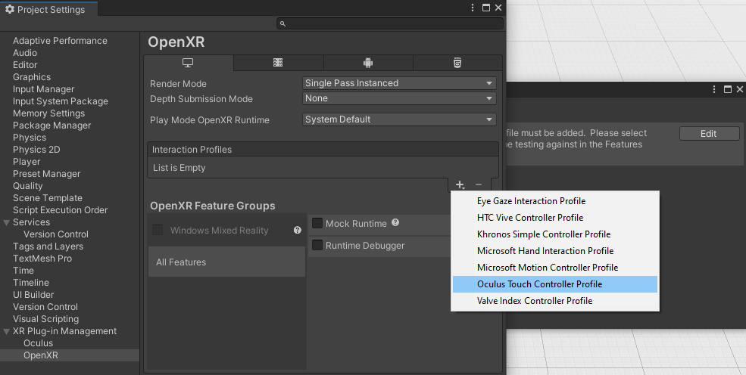
Task: Maximize the background window
Action: pyautogui.click(x=728, y=89)
